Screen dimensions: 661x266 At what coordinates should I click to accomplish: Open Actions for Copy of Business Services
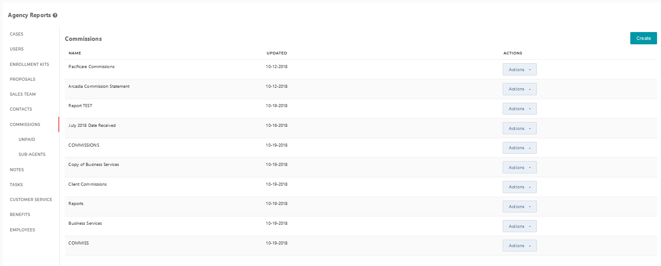pyautogui.click(x=519, y=167)
